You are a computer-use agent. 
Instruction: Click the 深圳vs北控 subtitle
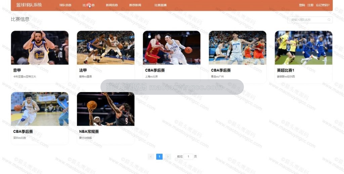(19, 138)
